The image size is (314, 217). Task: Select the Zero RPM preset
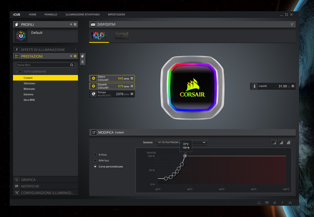tap(45, 100)
